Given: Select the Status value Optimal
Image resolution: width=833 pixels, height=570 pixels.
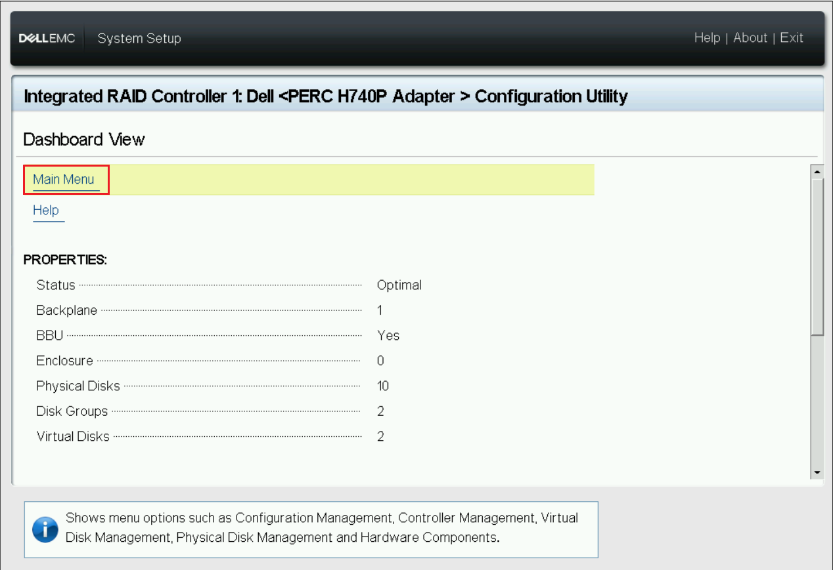Looking at the screenshot, I should click(399, 285).
